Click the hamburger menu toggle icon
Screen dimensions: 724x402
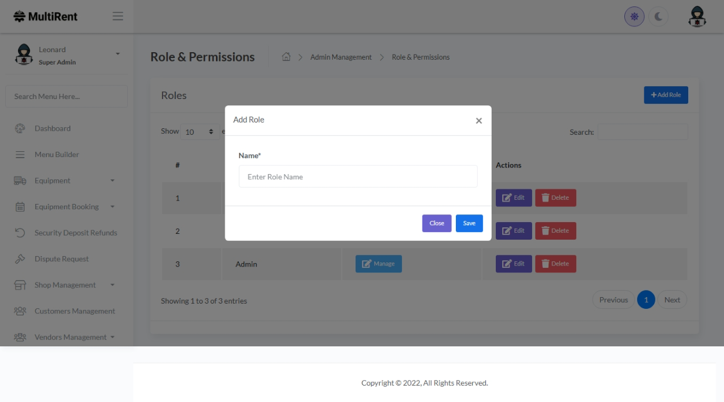pyautogui.click(x=118, y=16)
